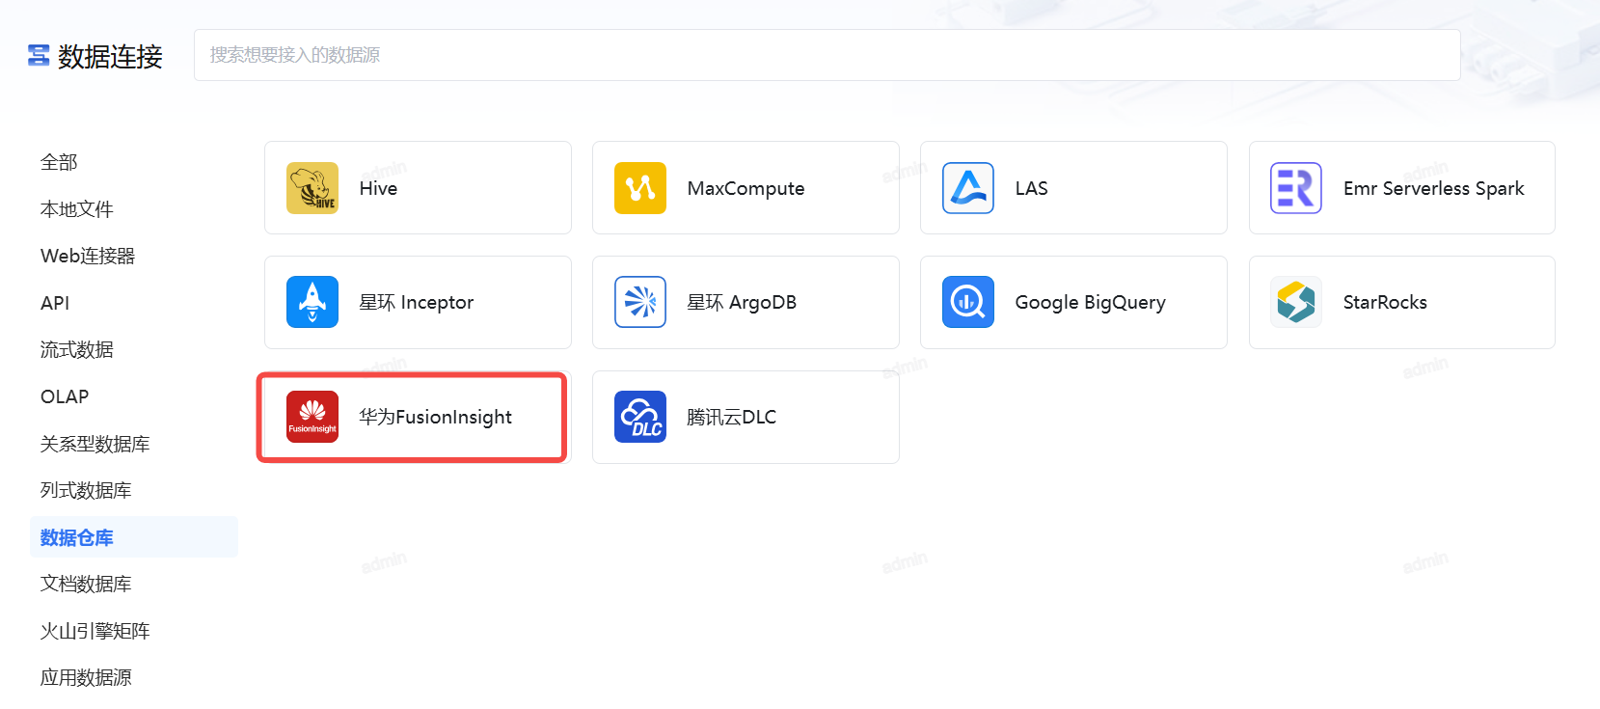Show the 文档数据库 category
The height and width of the screenshot is (709, 1600).
pyautogui.click(x=86, y=584)
